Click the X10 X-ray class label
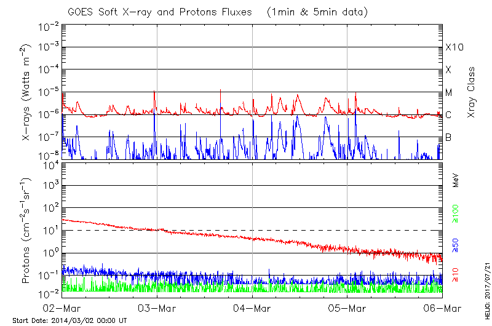 click(x=454, y=47)
